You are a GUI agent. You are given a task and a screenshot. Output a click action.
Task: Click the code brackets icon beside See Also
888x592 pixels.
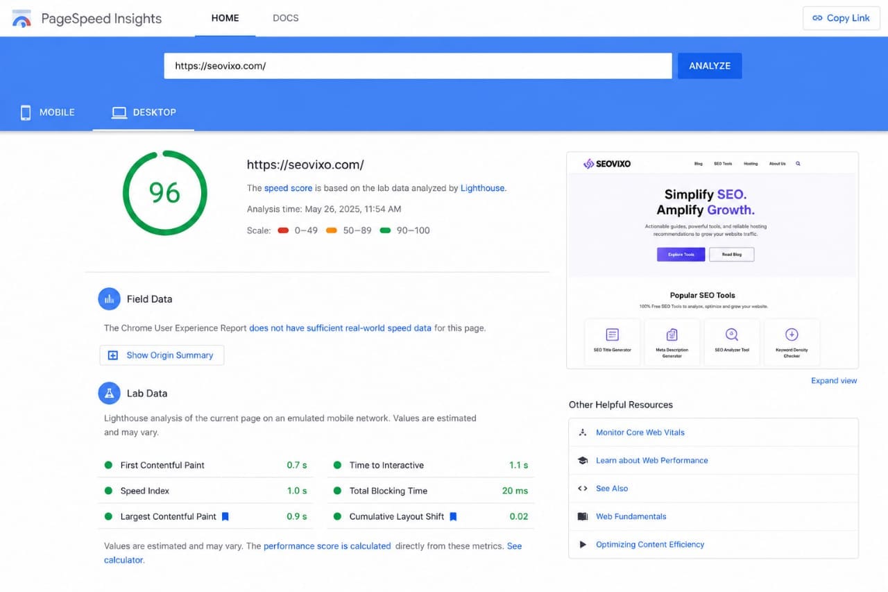(583, 489)
